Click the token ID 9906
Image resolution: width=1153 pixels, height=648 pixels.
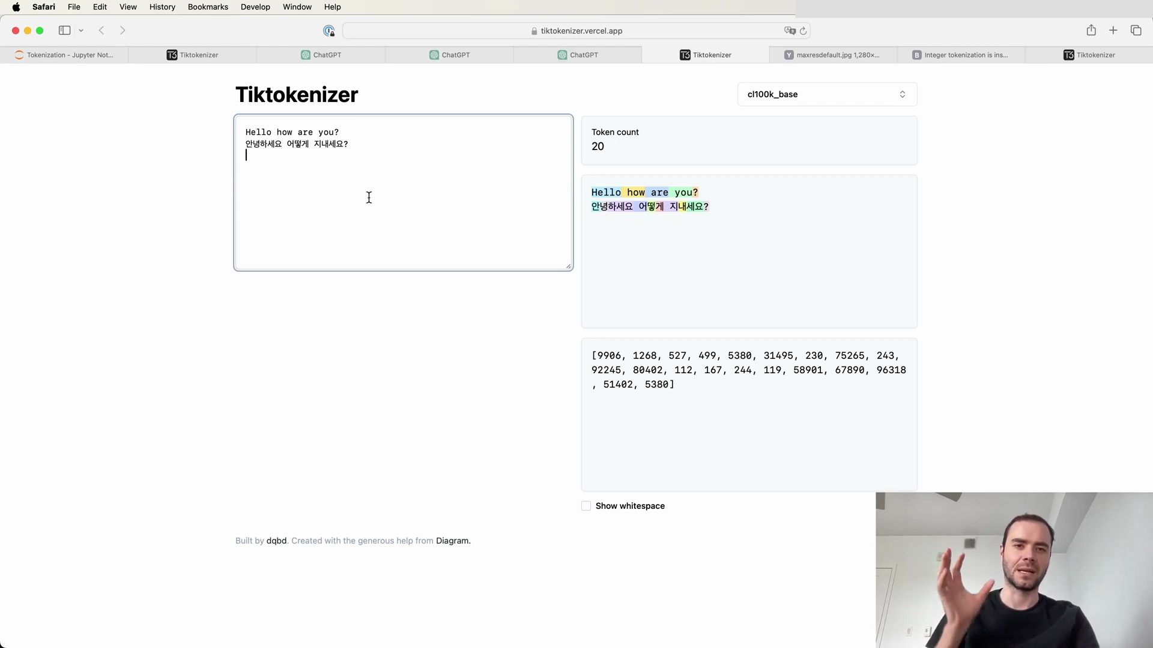tap(609, 356)
